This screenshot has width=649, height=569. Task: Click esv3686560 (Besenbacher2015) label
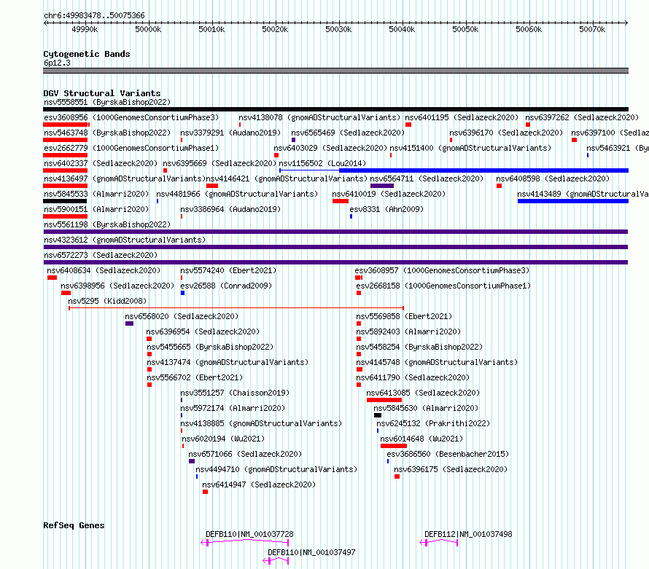point(448,454)
